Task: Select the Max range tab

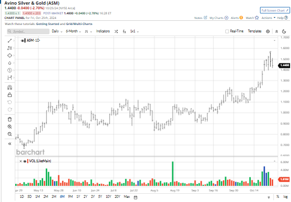Action: pyautogui.click(x=127, y=196)
